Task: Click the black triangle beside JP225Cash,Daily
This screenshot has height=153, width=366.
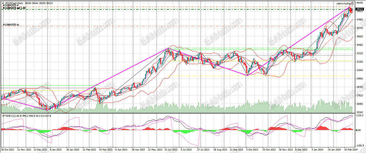Action: [x=3, y=3]
